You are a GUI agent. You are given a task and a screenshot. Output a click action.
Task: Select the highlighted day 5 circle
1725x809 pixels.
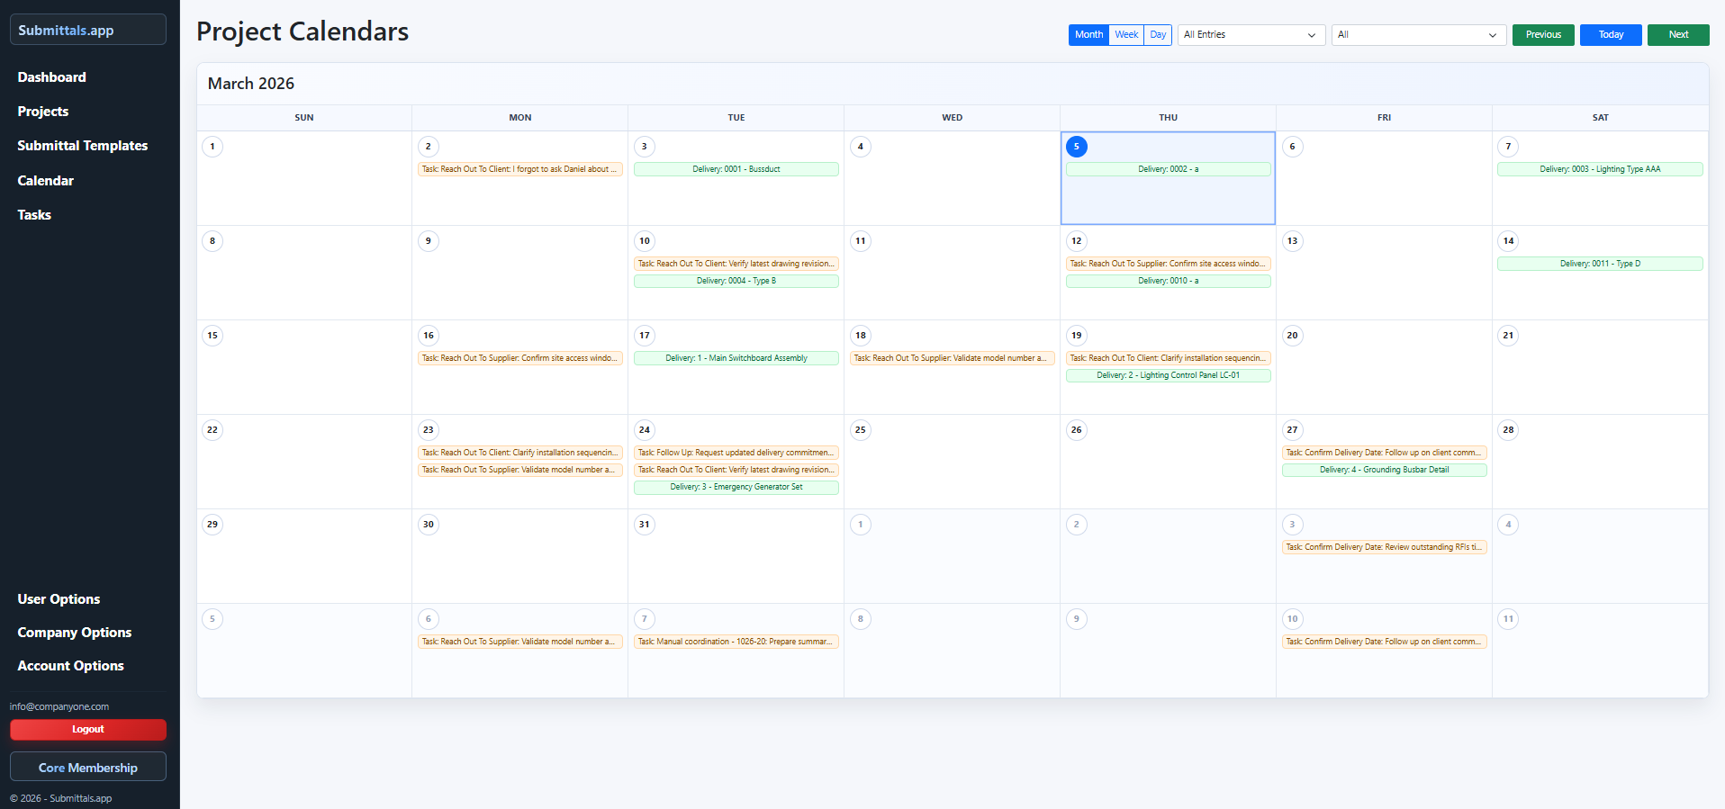(1076, 147)
